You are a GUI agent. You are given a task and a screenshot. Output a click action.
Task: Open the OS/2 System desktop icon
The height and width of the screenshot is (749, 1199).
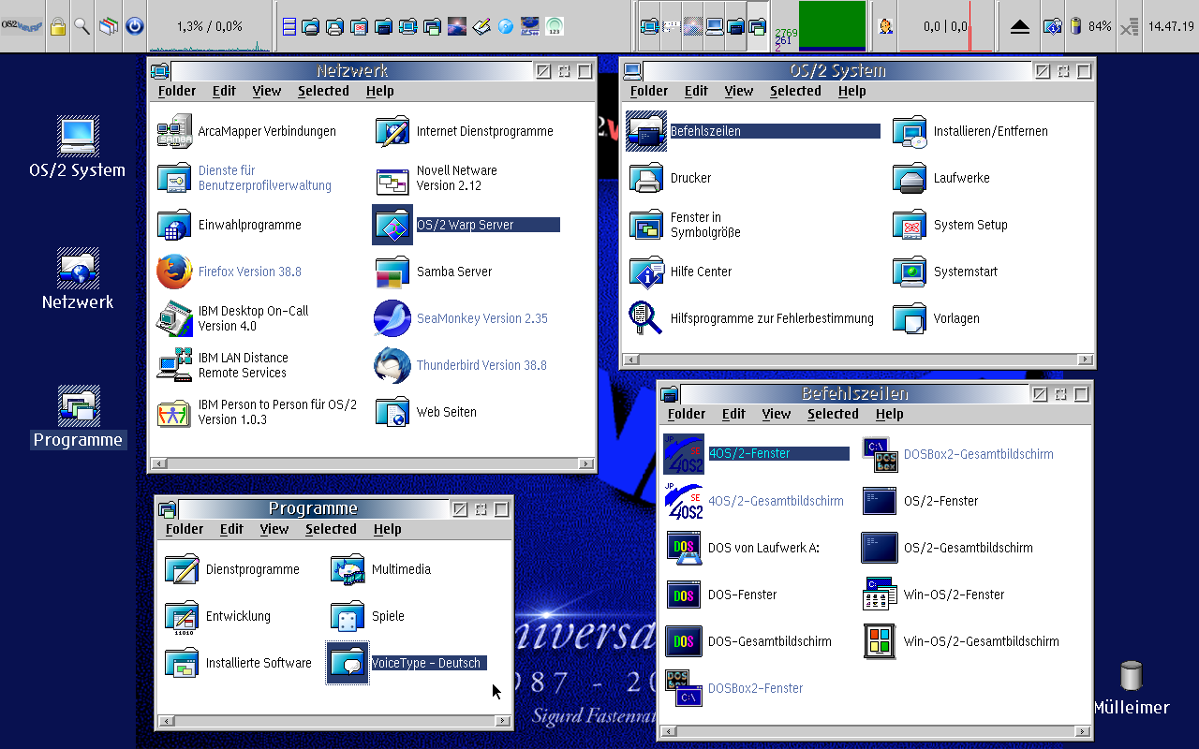coord(77,137)
